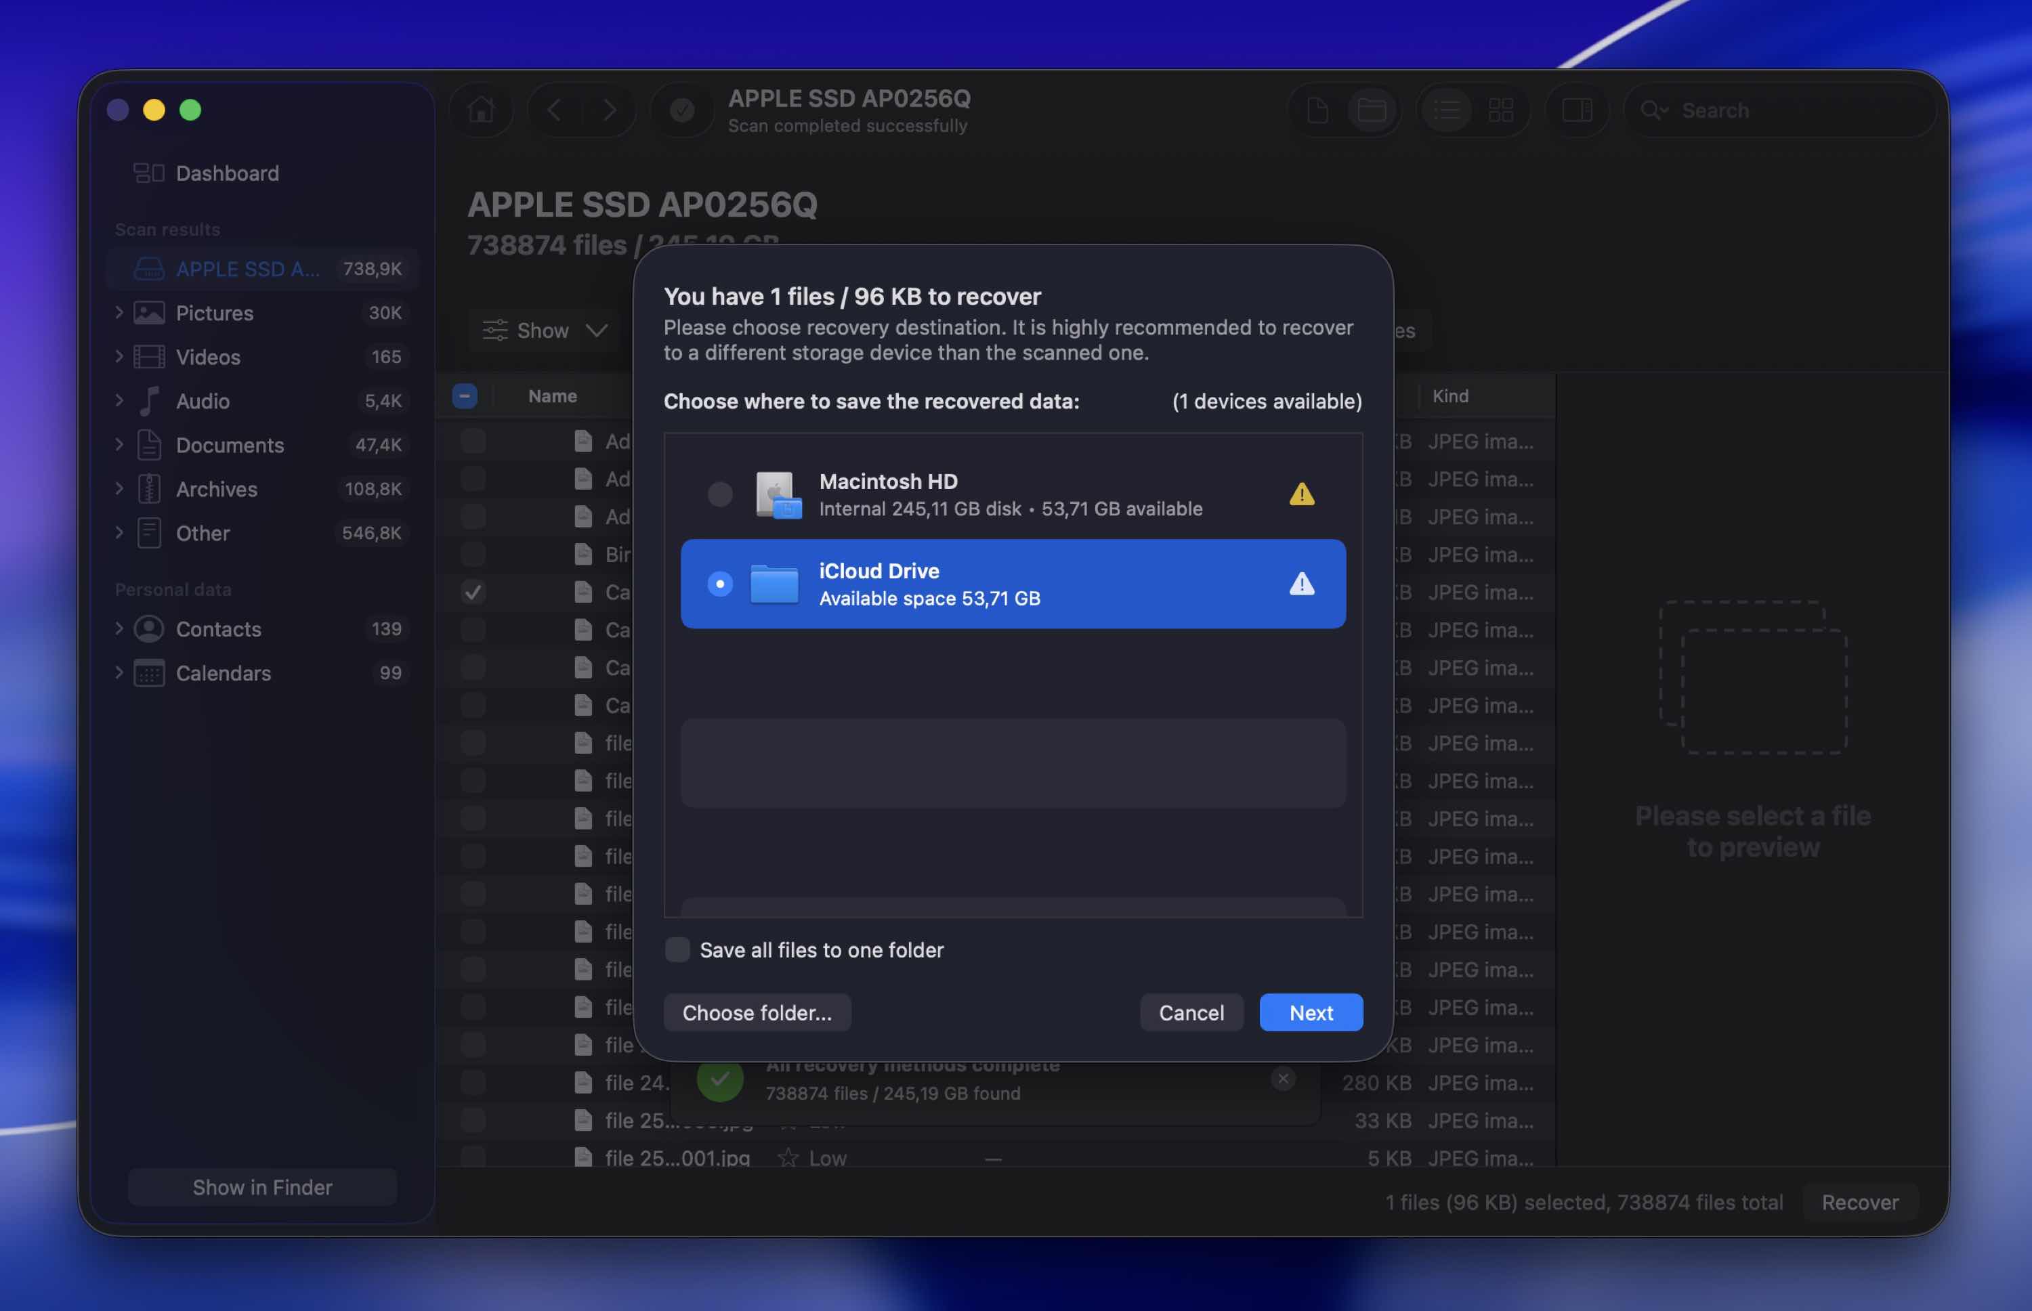This screenshot has width=2032, height=1311.
Task: Click Macintosh HD warning triangle icon
Action: (x=1300, y=494)
